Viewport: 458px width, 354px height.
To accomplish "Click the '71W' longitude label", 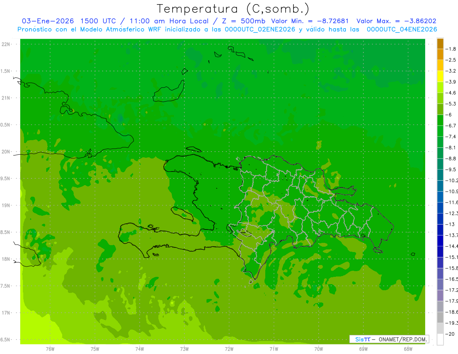I will click(274, 349).
